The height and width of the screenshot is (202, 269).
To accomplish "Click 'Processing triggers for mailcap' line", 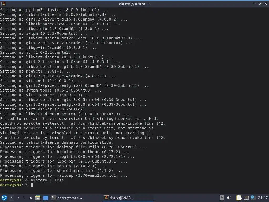I will click(x=64, y=175).
